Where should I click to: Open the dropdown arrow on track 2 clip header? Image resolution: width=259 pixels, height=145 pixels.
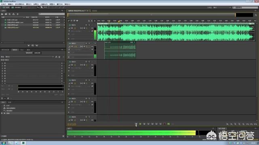[134, 42]
